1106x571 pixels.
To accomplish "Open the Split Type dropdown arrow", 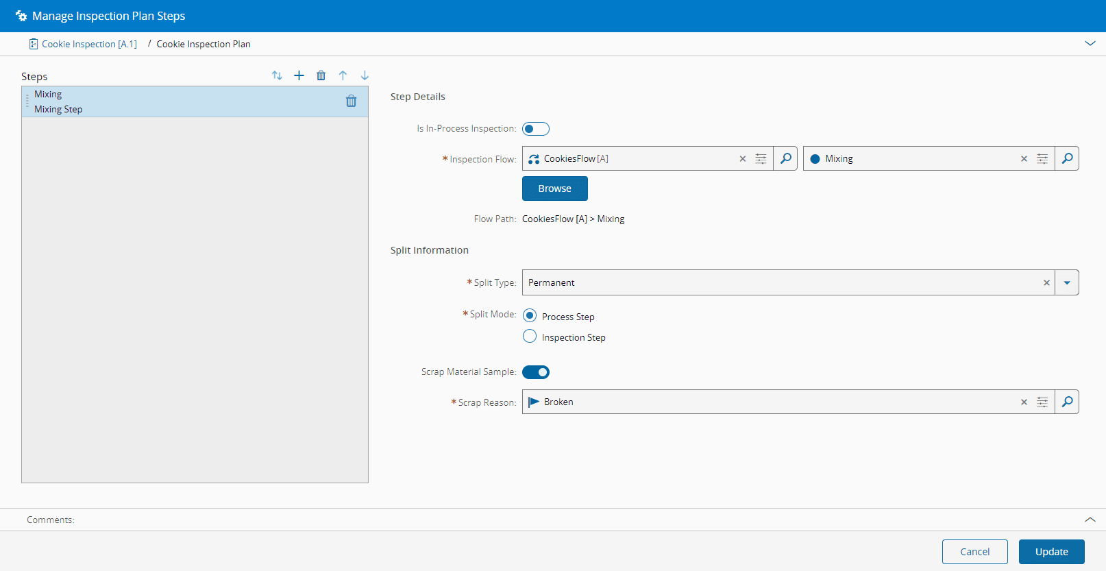I will click(x=1067, y=282).
